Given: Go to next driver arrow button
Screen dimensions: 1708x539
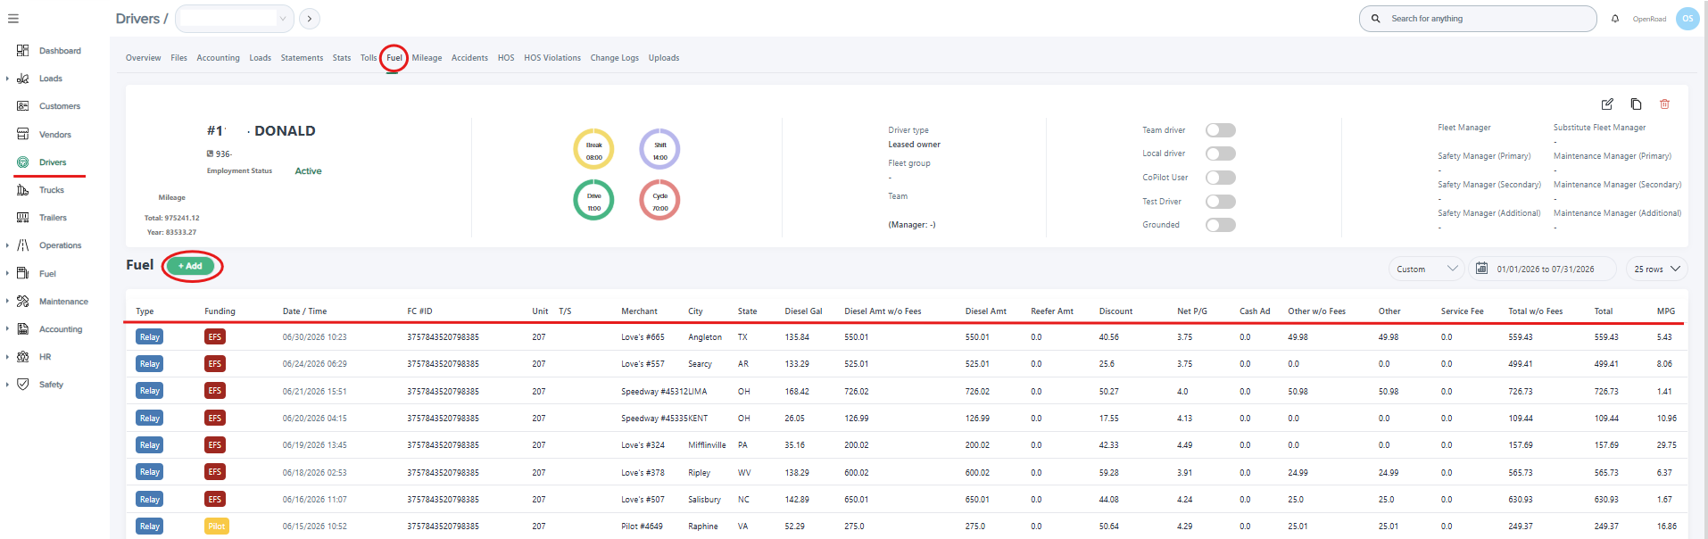Looking at the screenshot, I should pyautogui.click(x=310, y=19).
